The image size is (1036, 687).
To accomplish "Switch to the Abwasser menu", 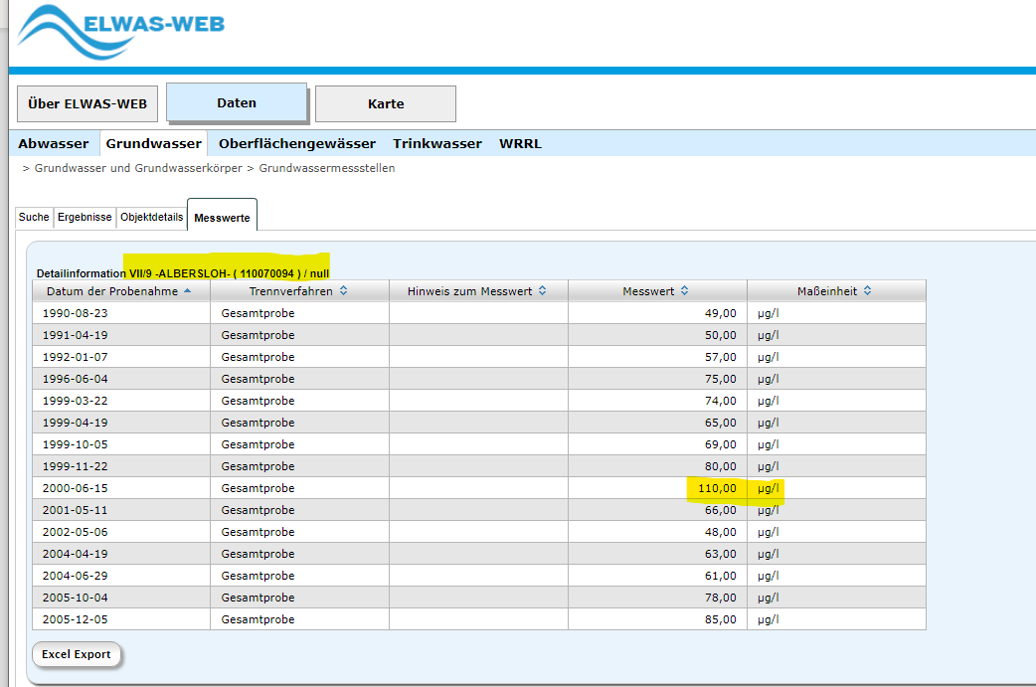I will 54,143.
